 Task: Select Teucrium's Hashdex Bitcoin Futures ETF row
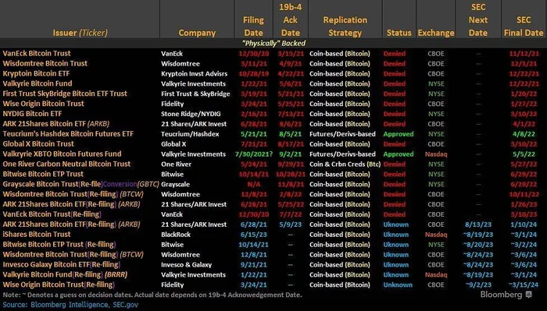(273, 134)
